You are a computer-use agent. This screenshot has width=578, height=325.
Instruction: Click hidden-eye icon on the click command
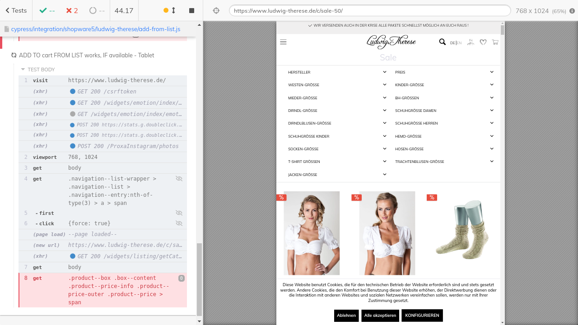(179, 223)
